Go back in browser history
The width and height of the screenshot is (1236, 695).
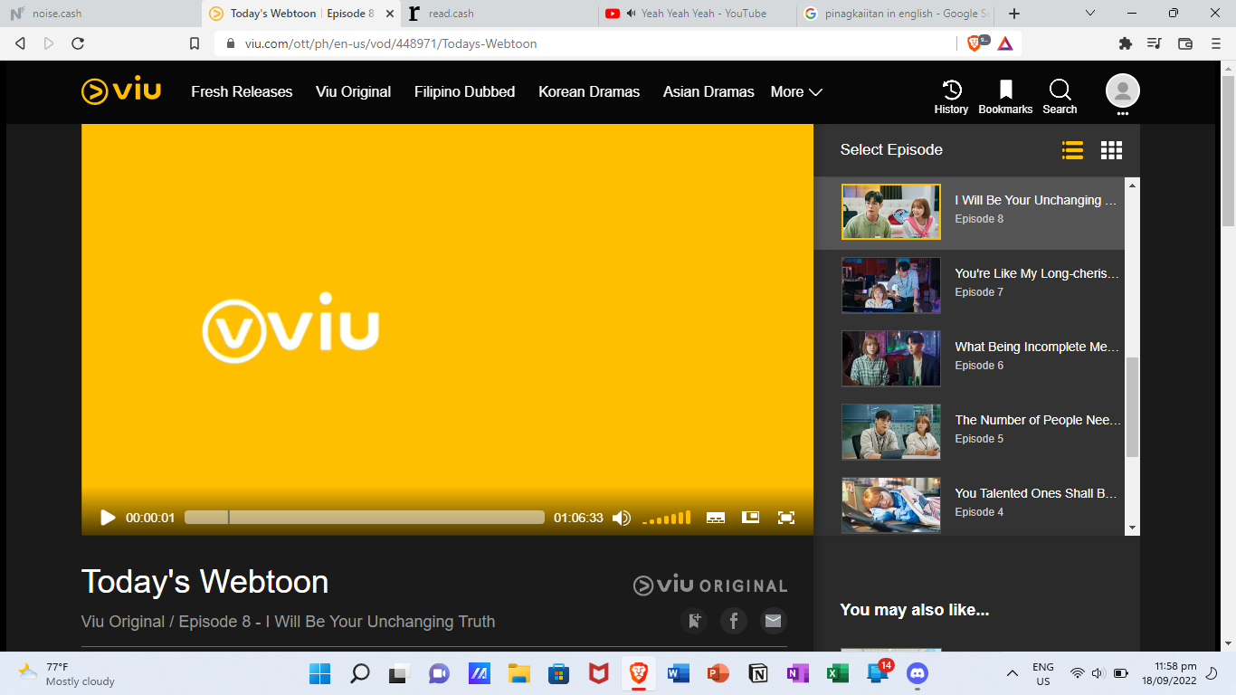[x=21, y=43]
